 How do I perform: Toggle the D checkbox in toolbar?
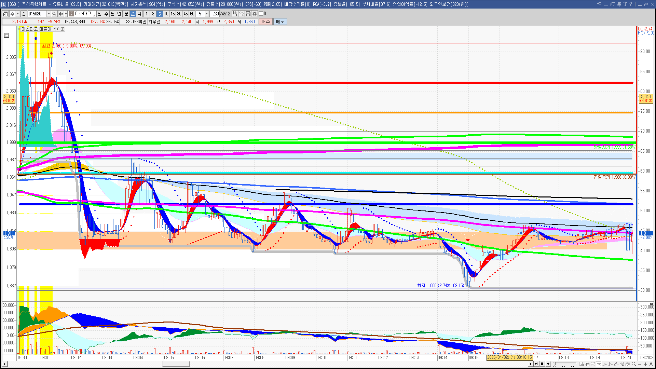[x=261, y=14]
